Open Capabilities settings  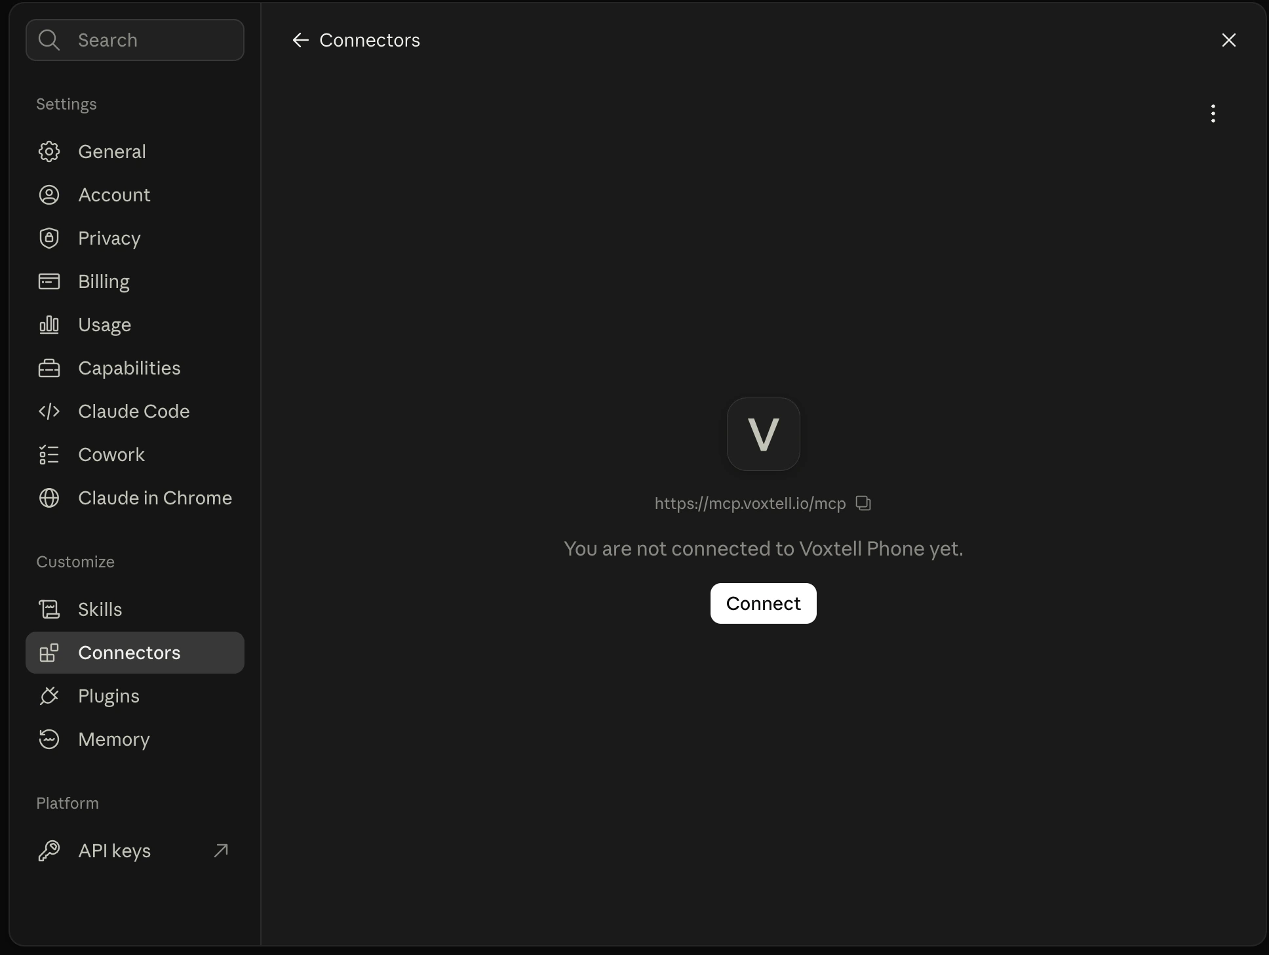135,368
